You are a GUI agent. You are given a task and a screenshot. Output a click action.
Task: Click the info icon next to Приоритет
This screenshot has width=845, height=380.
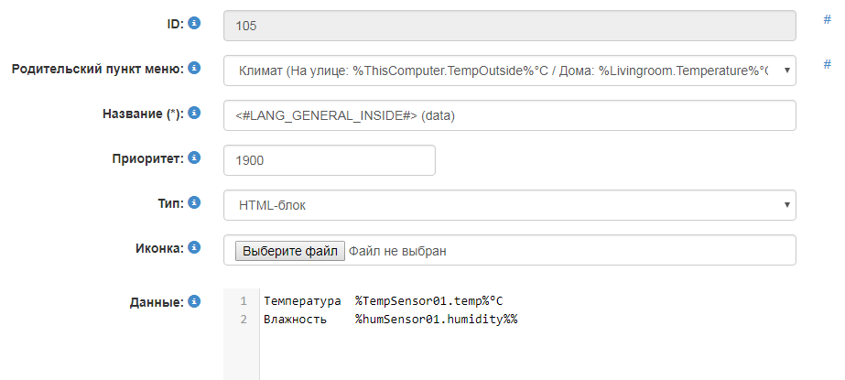tap(194, 157)
